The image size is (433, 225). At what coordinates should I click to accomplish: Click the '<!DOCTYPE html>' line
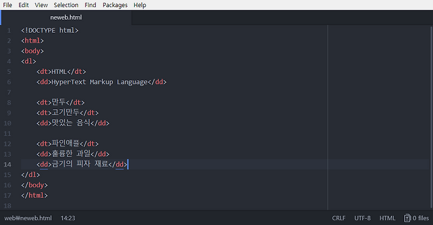tap(50, 30)
